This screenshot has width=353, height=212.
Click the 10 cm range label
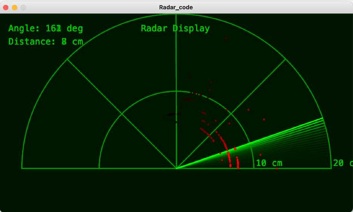click(269, 163)
